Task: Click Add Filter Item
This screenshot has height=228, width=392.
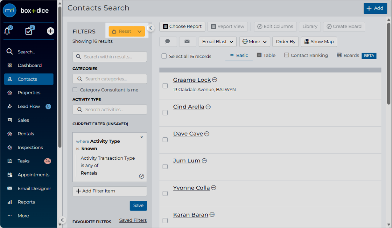Action: click(x=110, y=191)
